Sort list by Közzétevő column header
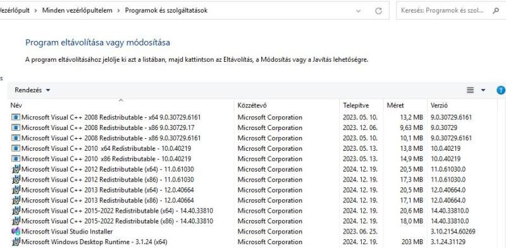The image size is (506, 248). [x=287, y=105]
